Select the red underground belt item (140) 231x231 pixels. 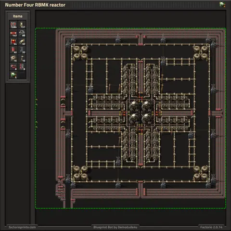pyautogui.click(x=13, y=33)
